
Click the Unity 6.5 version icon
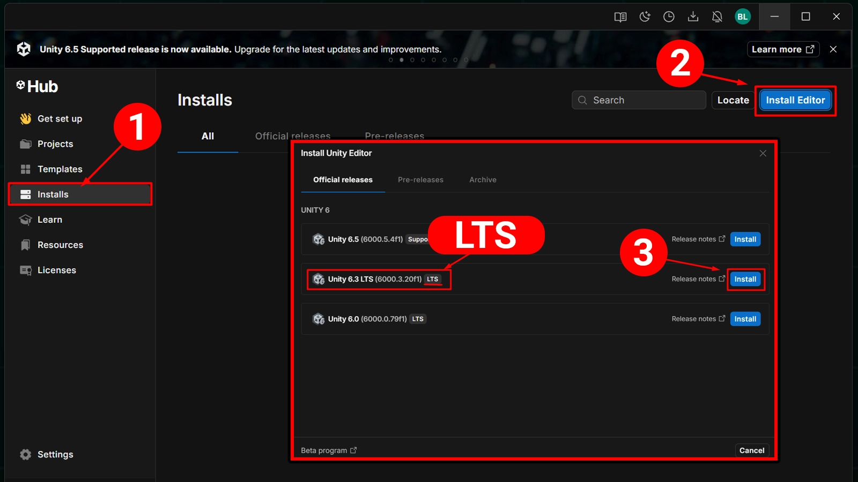click(319, 239)
